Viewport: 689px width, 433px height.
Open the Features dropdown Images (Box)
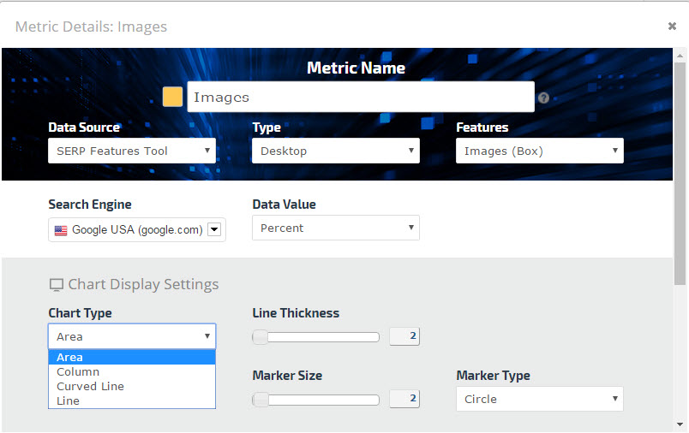(539, 151)
